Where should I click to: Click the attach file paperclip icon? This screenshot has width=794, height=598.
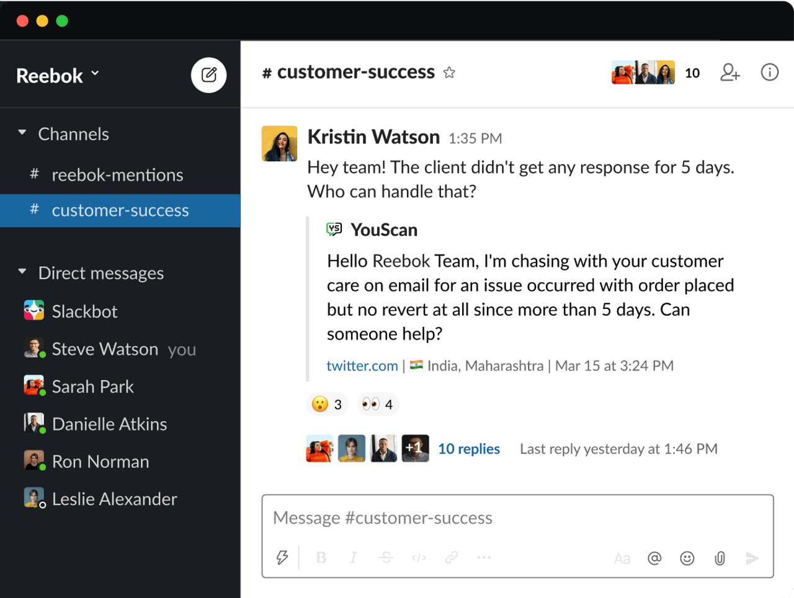click(x=720, y=558)
